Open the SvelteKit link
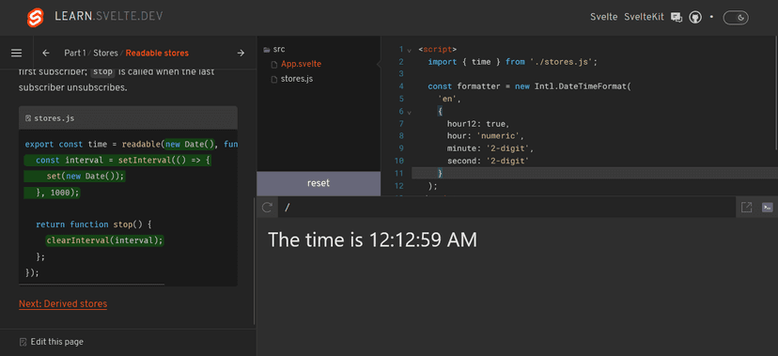The image size is (778, 356). (x=644, y=17)
